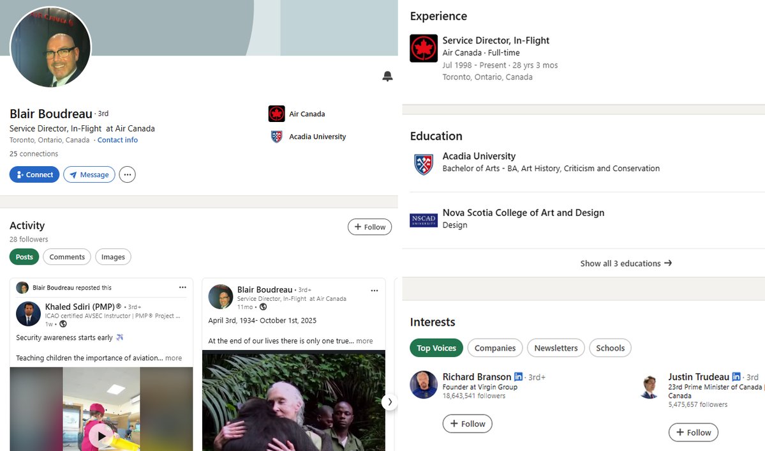Open options menu on Khaled Sdiri reposted post

click(182, 287)
